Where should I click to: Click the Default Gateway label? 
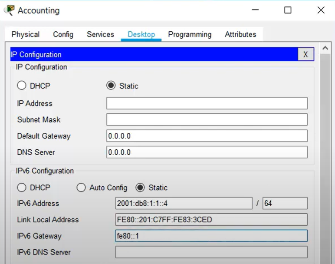(44, 136)
